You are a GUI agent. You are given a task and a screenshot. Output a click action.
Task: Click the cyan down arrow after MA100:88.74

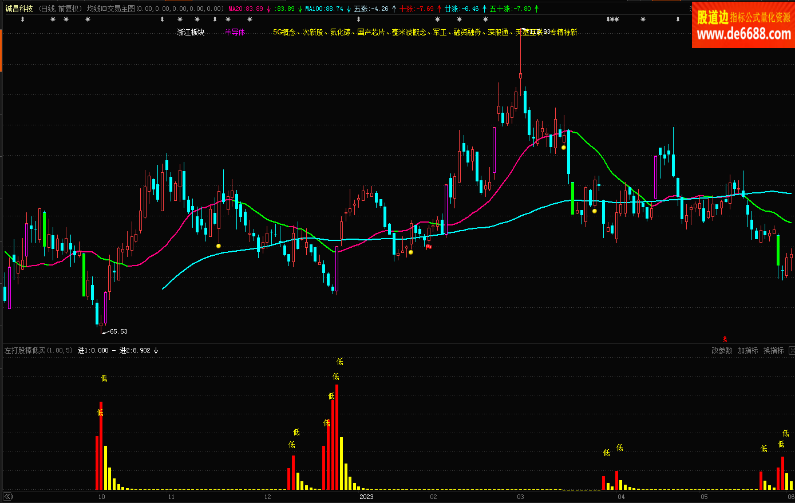pyautogui.click(x=349, y=9)
